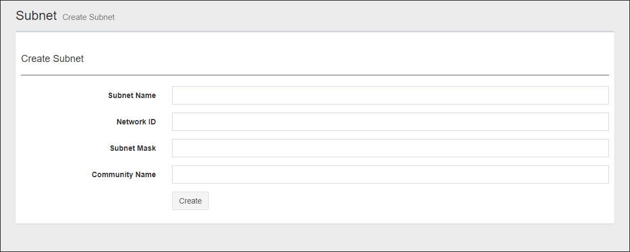Image resolution: width=630 pixels, height=252 pixels.
Task: Select the Subnet Mask text field
Action: (390, 148)
